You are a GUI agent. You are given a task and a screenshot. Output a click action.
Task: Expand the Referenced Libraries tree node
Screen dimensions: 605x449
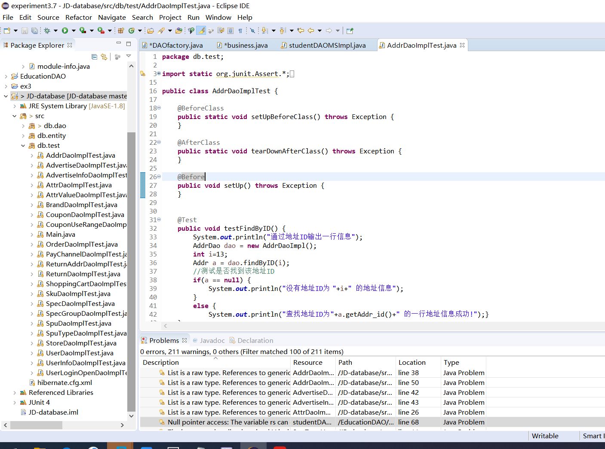pos(15,393)
